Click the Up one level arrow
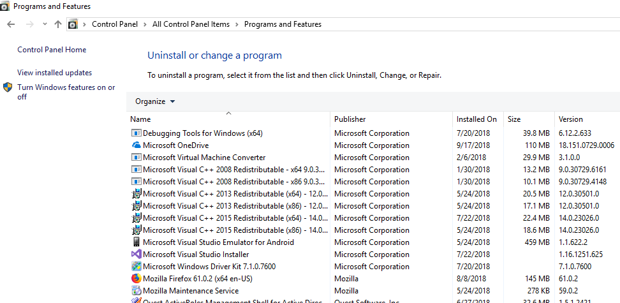620x303 pixels. coord(58,24)
